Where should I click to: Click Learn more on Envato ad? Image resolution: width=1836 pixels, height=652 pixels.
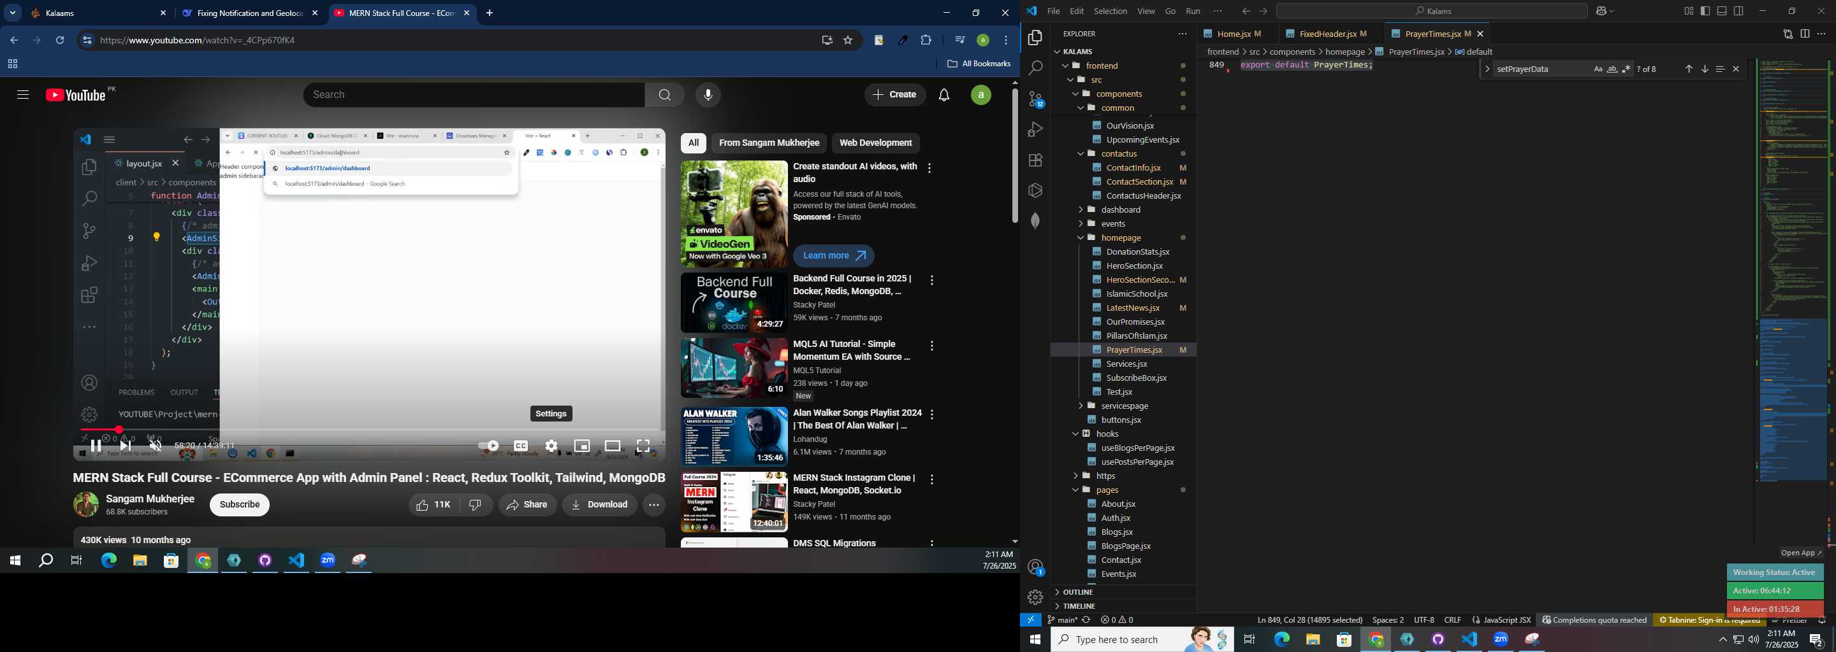tap(833, 256)
